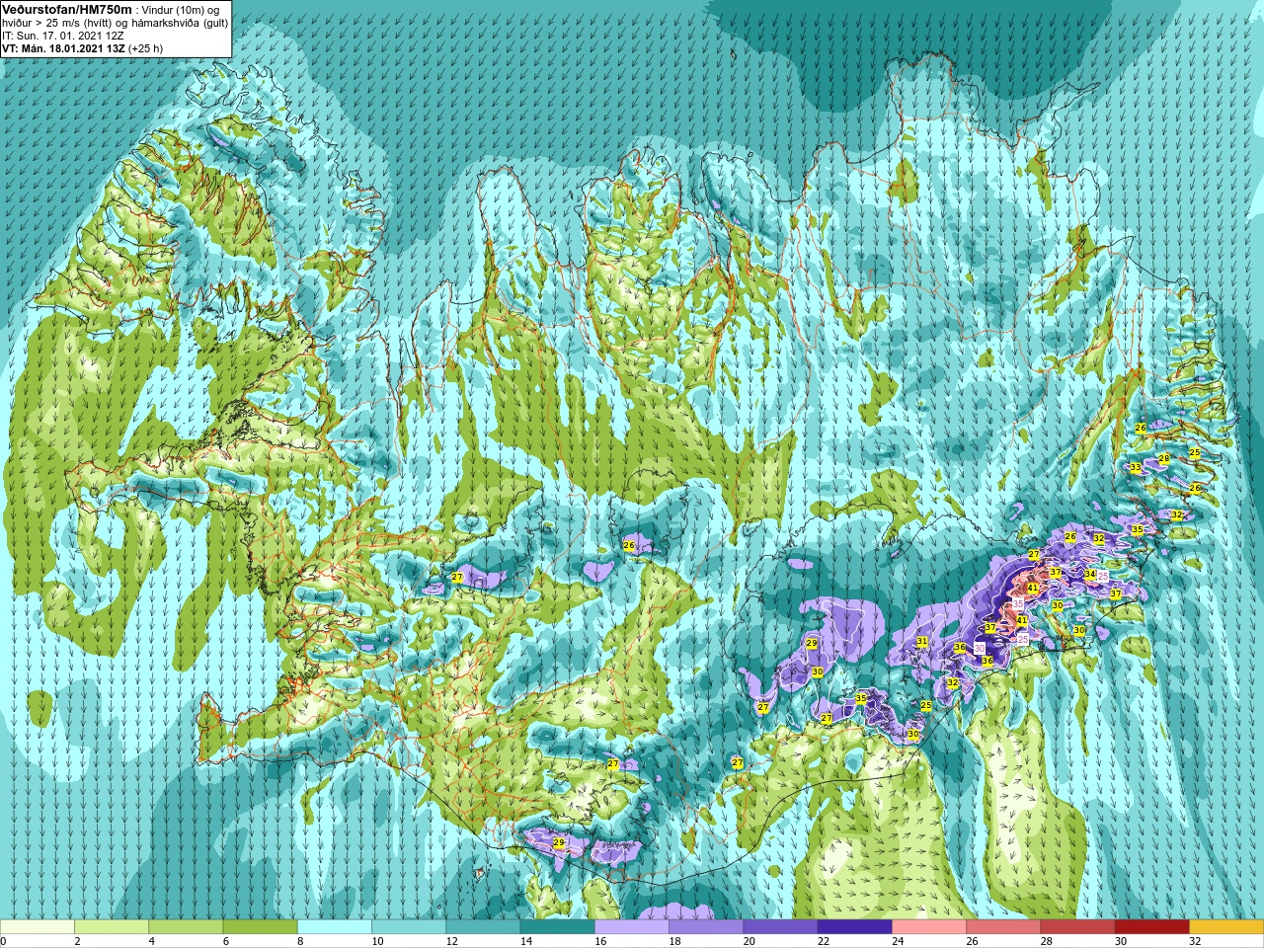The height and width of the screenshot is (948, 1264).
Task: Click the 18–20 m/s medium purple legend swatch
Action: (x=706, y=927)
